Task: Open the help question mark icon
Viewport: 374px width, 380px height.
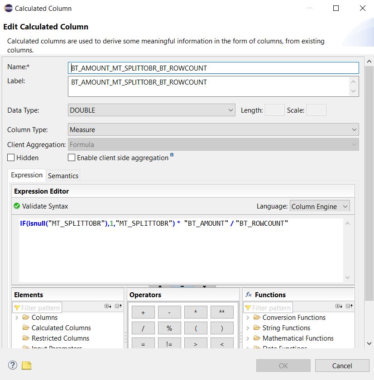Action: (x=13, y=366)
